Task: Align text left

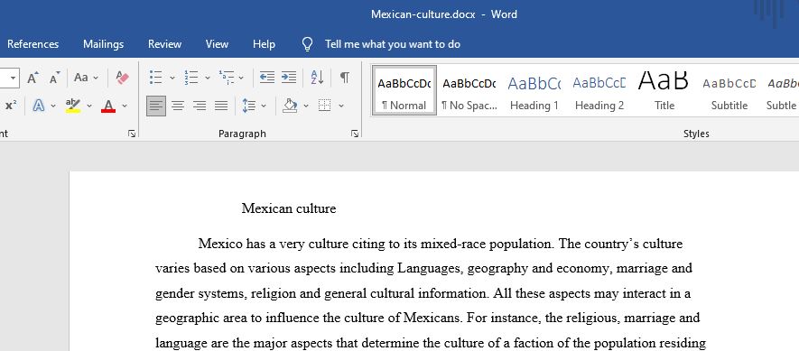Action: 156,106
